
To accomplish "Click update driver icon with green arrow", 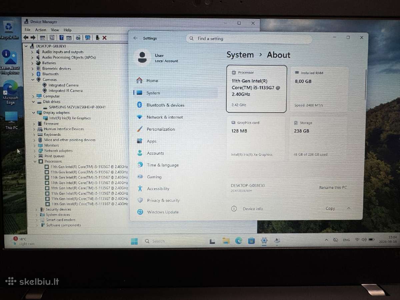I will pos(97,38).
